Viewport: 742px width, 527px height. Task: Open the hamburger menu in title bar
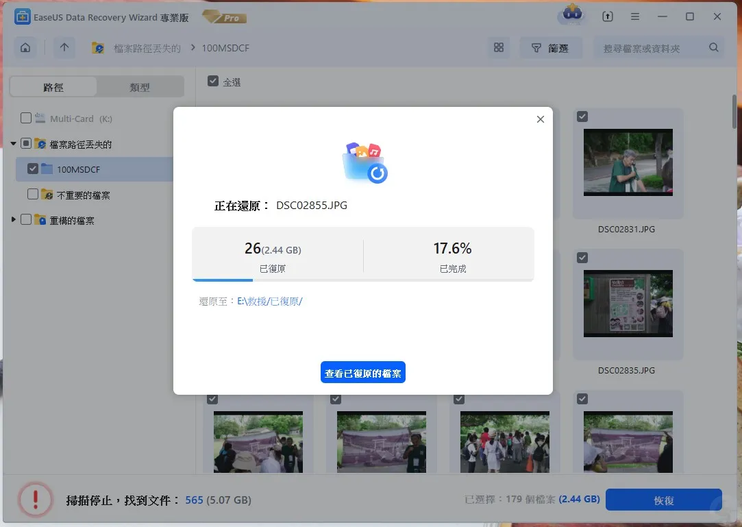pyautogui.click(x=635, y=16)
